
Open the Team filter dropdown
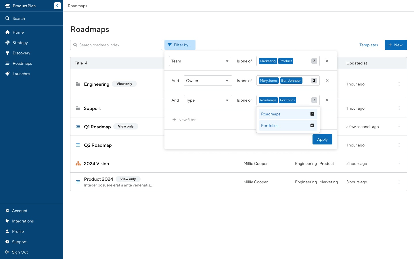pyautogui.click(x=200, y=61)
